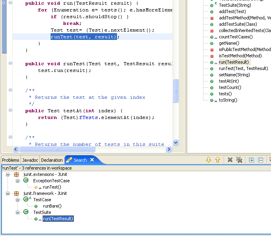Click fTests field reference in code

coord(88,117)
